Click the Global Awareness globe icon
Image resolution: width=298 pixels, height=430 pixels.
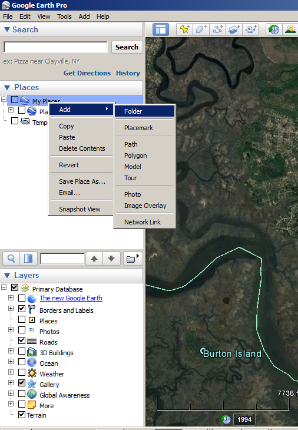click(x=32, y=394)
